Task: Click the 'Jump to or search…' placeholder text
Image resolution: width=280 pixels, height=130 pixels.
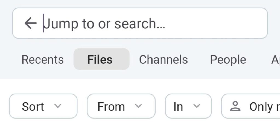Action: (105, 24)
